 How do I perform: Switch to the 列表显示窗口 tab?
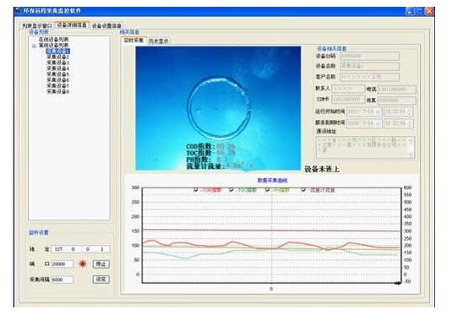point(37,25)
